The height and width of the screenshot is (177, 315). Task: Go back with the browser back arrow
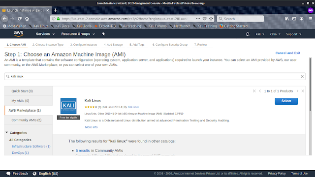[x=5, y=19]
